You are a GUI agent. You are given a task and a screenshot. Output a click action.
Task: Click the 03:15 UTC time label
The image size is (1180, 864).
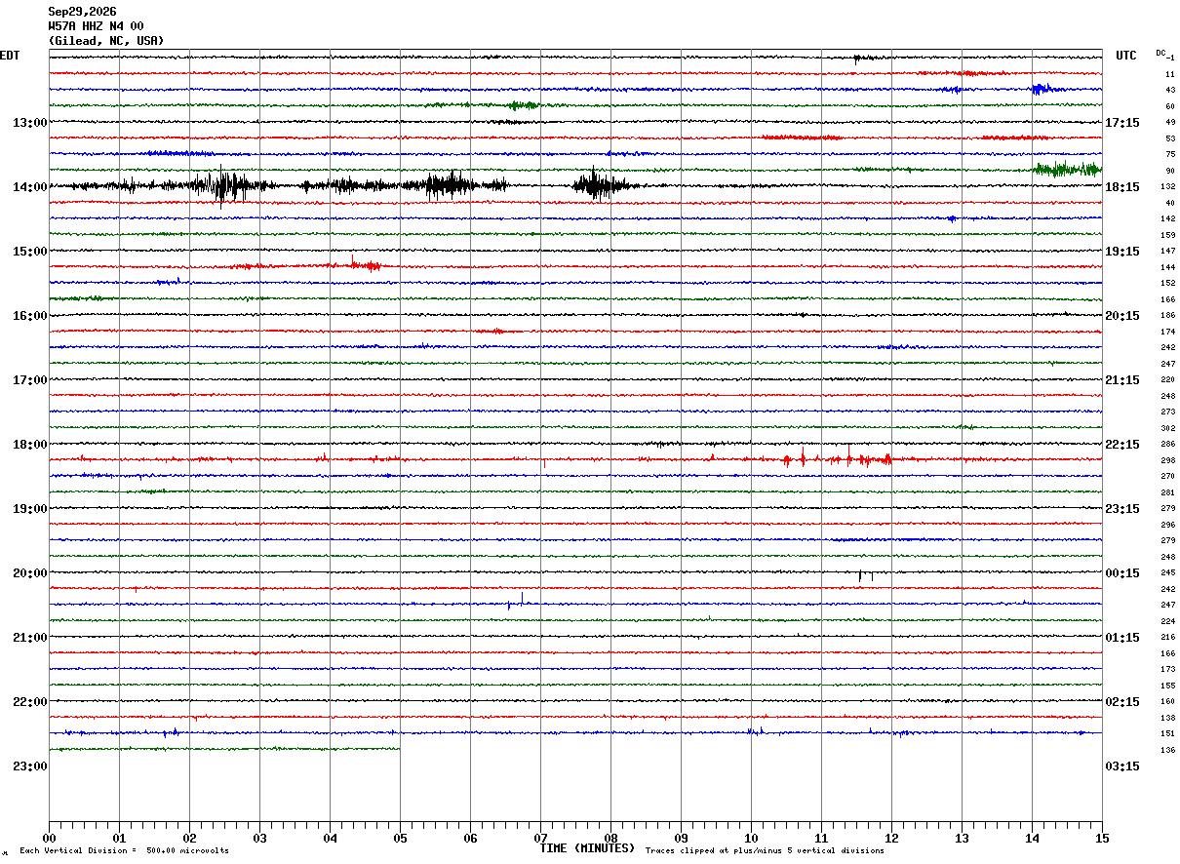[x=1122, y=766]
